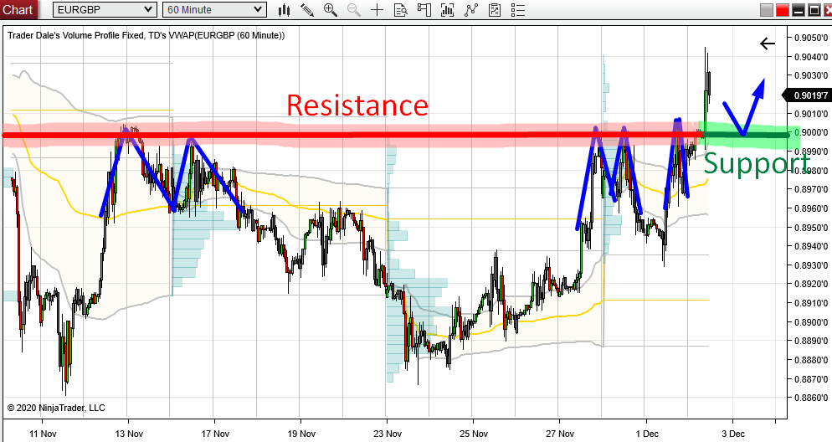The width and height of the screenshot is (832, 442).
Task: Click the zoom in magnifier icon
Action: pos(330,9)
